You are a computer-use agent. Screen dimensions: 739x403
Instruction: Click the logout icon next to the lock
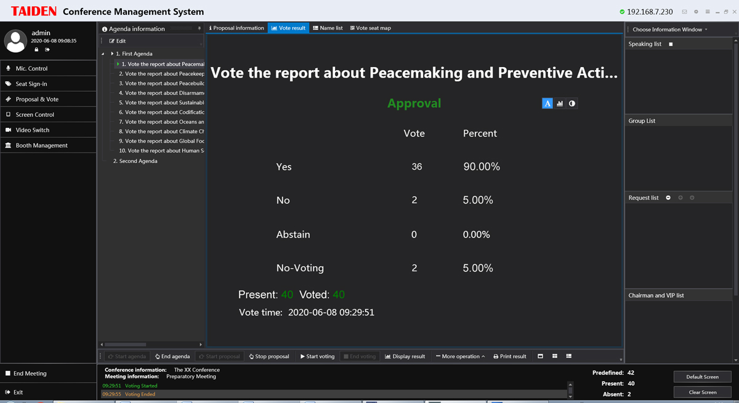[47, 49]
